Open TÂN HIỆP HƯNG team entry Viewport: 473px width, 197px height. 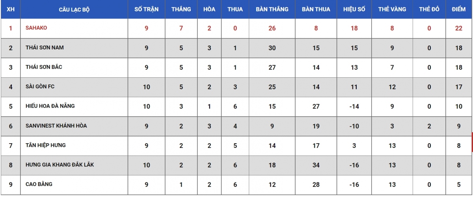click(x=46, y=145)
